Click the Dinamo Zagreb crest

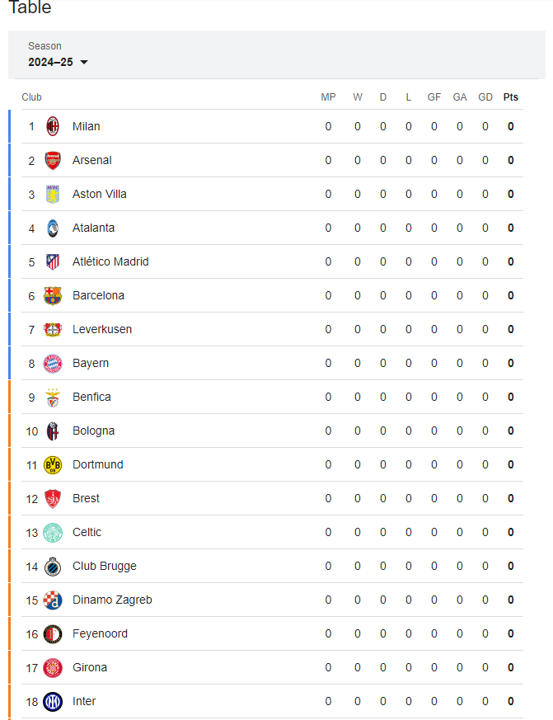[53, 600]
